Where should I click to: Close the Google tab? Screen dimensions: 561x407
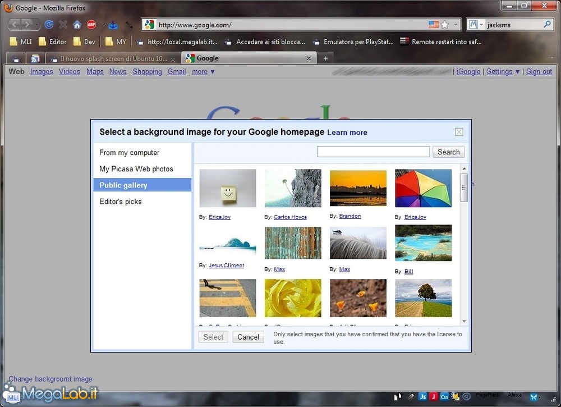point(309,58)
